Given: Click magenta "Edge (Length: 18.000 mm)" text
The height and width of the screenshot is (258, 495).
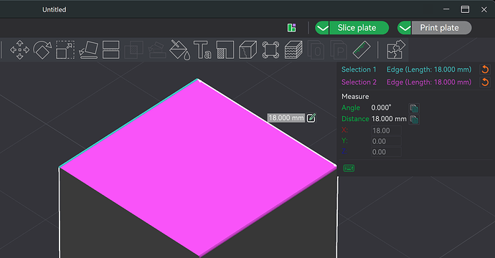Looking at the screenshot, I should tap(429, 82).
